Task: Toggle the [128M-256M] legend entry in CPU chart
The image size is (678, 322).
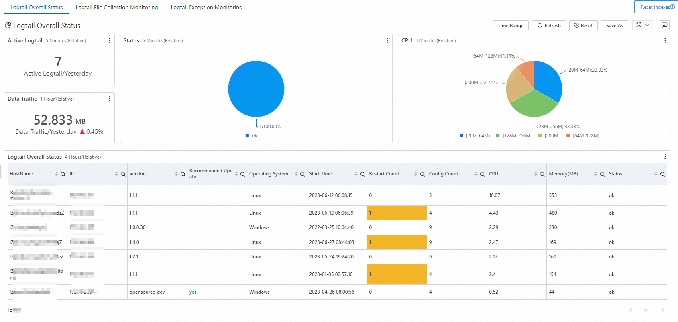Action: [x=514, y=136]
